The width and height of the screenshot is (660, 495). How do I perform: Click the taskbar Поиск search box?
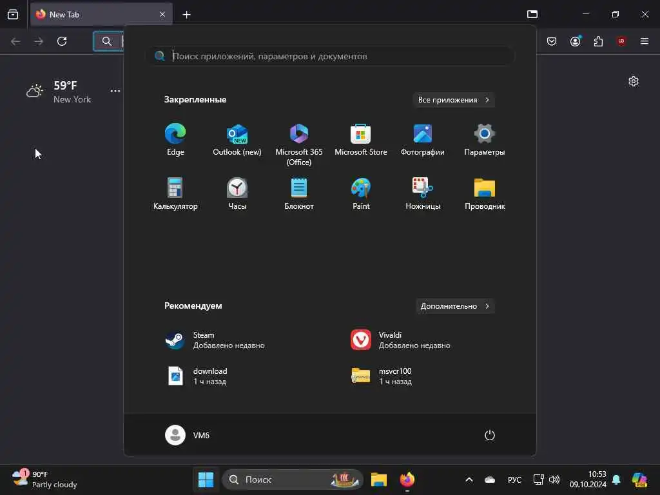293,480
